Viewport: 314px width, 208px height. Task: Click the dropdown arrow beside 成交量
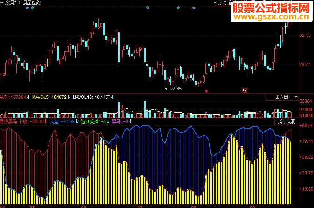tap(296, 97)
